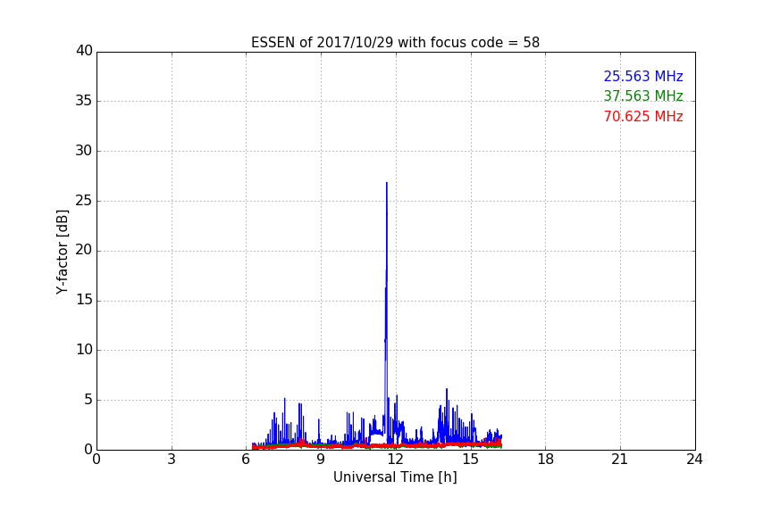Click x-axis tick label 21
Image resolution: width=772 pixels, height=514 pixels.
click(x=620, y=460)
